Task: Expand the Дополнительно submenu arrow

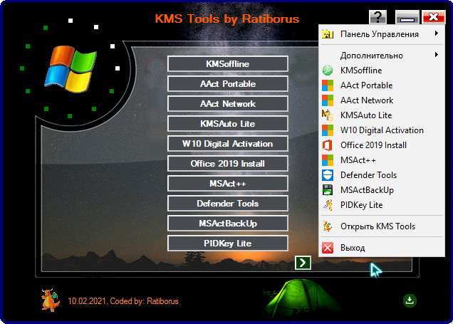Action: 435,55
